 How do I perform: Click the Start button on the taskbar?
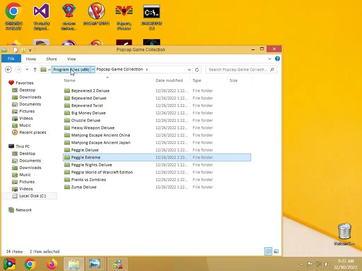(10, 264)
